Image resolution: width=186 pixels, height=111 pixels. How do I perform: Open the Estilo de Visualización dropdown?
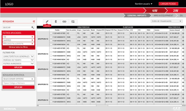click(x=167, y=21)
